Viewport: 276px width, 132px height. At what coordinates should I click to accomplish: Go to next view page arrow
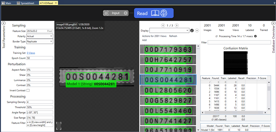[x=177, y=25]
